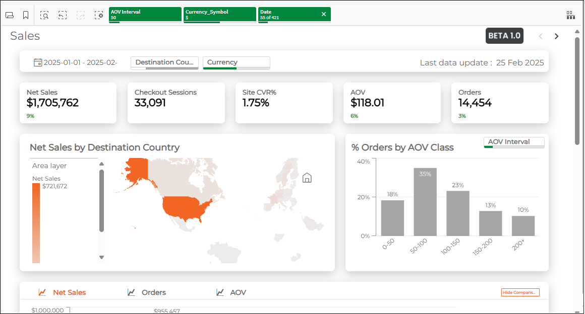The image size is (585, 314).
Task: Clear all selections icon
Action: [x=99, y=15]
